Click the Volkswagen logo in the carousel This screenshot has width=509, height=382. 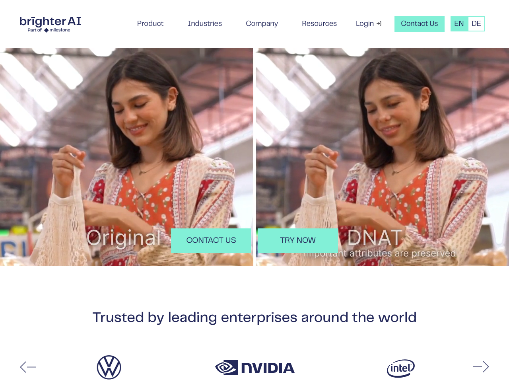coord(109,367)
